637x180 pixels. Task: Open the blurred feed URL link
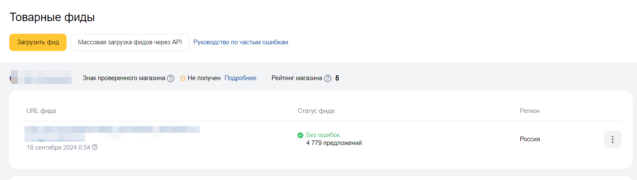(x=112, y=130)
